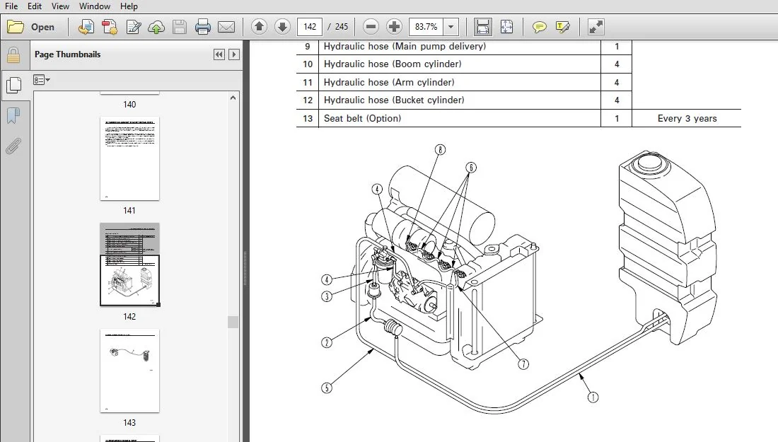Click the save floppy disk icon
Screen dimensions: 778x442
[x=180, y=27]
